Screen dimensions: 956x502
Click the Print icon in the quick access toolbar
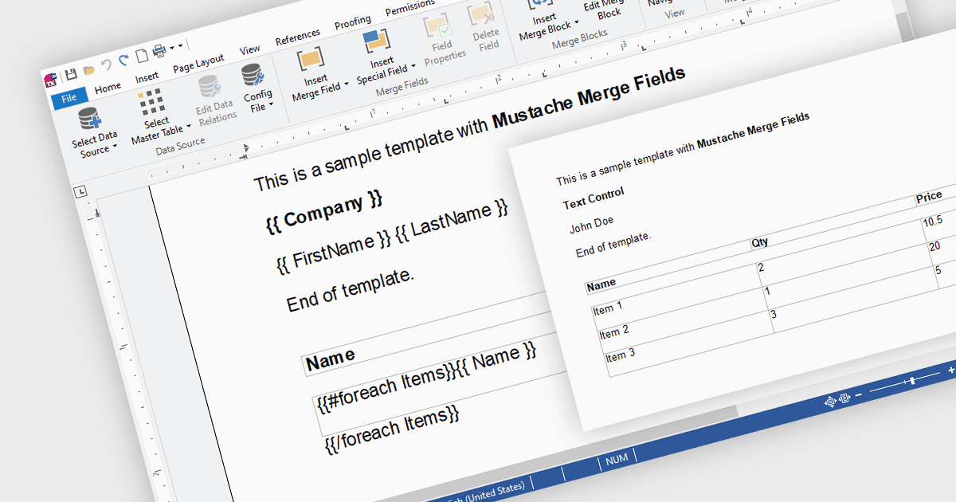159,52
